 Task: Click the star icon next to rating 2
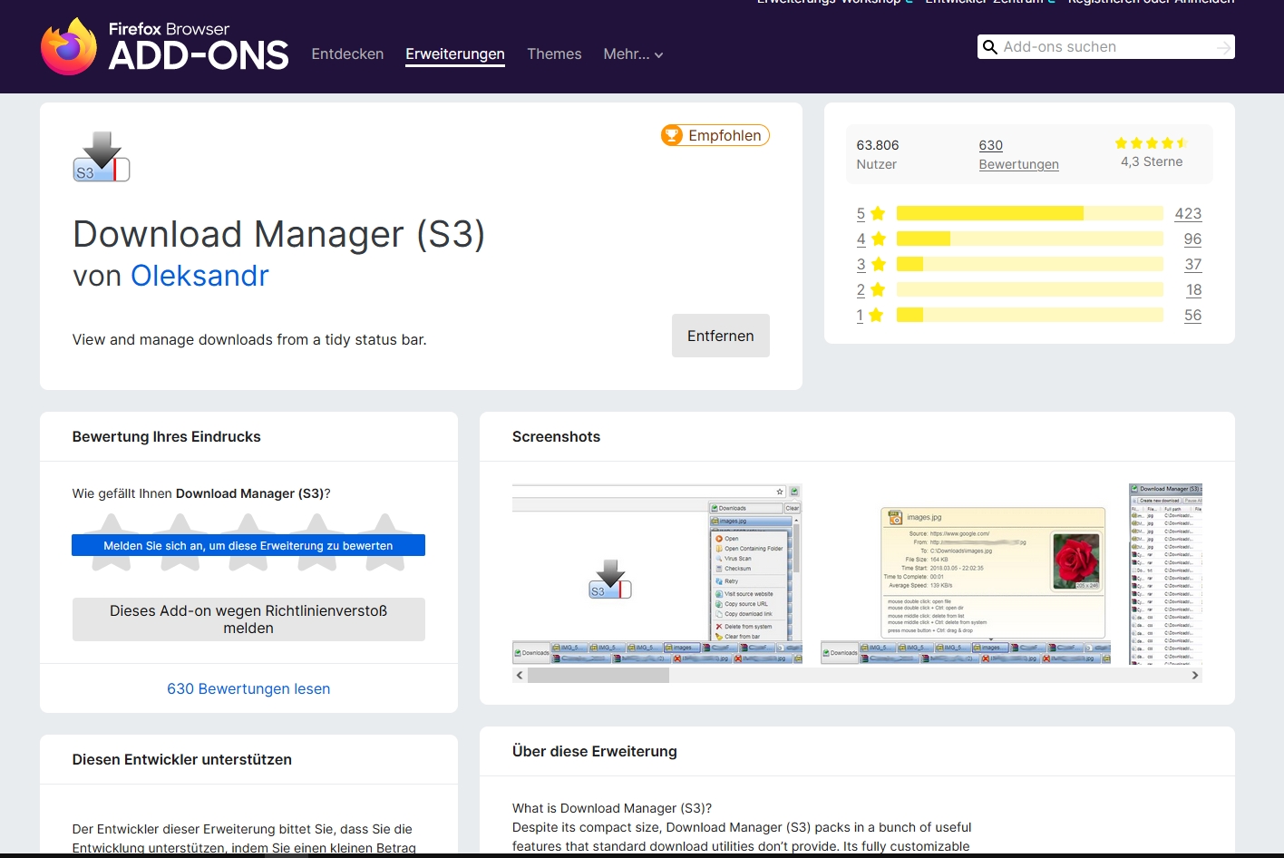[x=877, y=289]
